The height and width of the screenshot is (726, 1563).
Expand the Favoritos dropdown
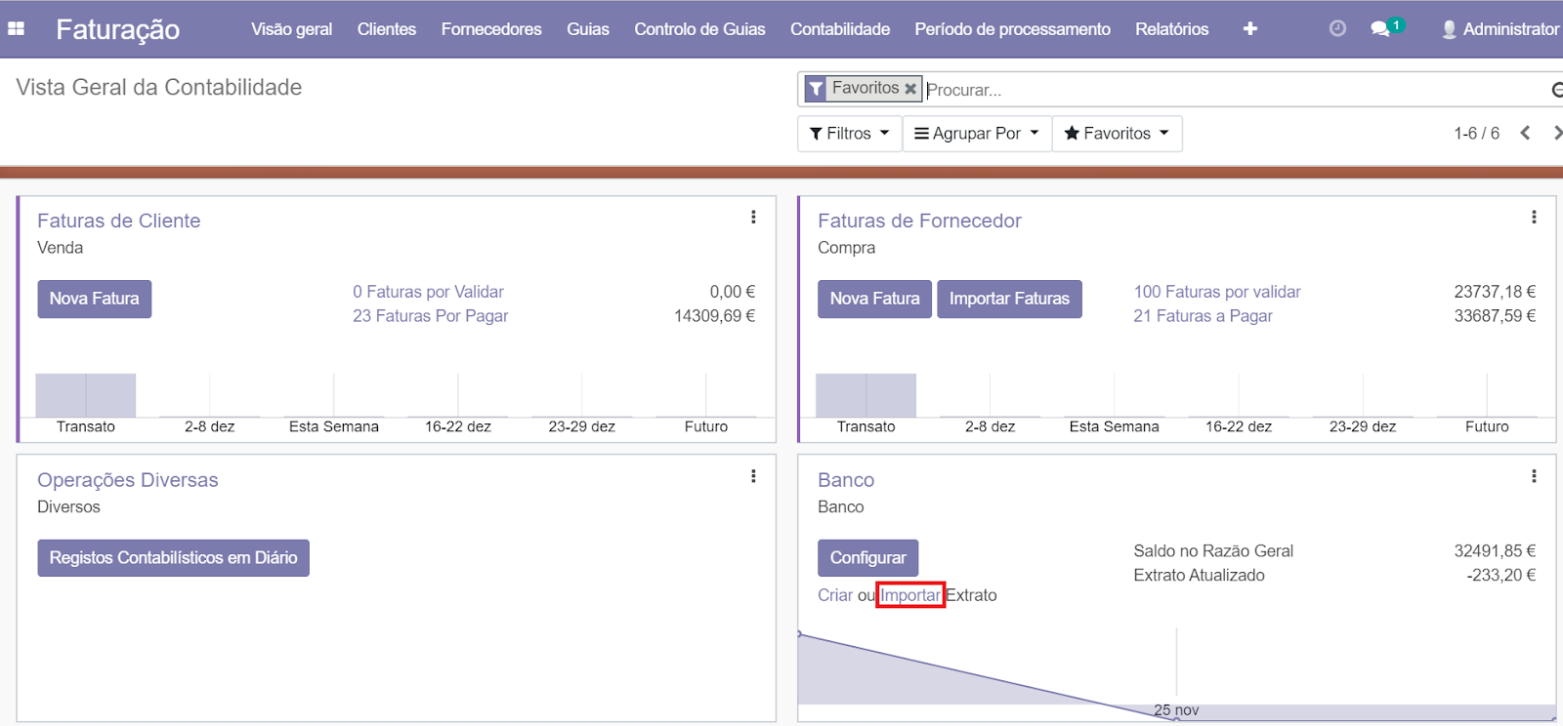click(x=1117, y=134)
